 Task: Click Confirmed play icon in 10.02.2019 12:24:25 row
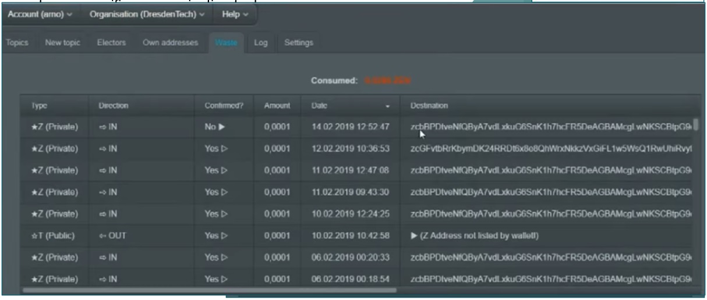tap(224, 214)
